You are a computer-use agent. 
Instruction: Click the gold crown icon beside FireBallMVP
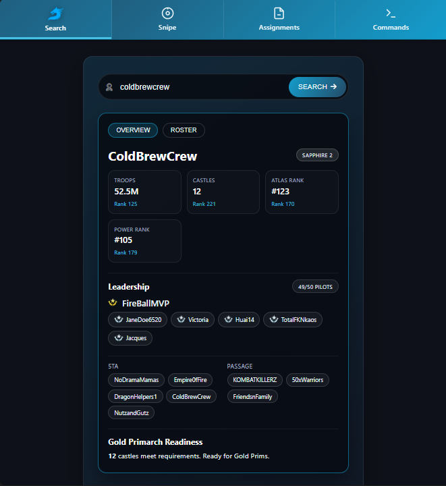point(113,303)
